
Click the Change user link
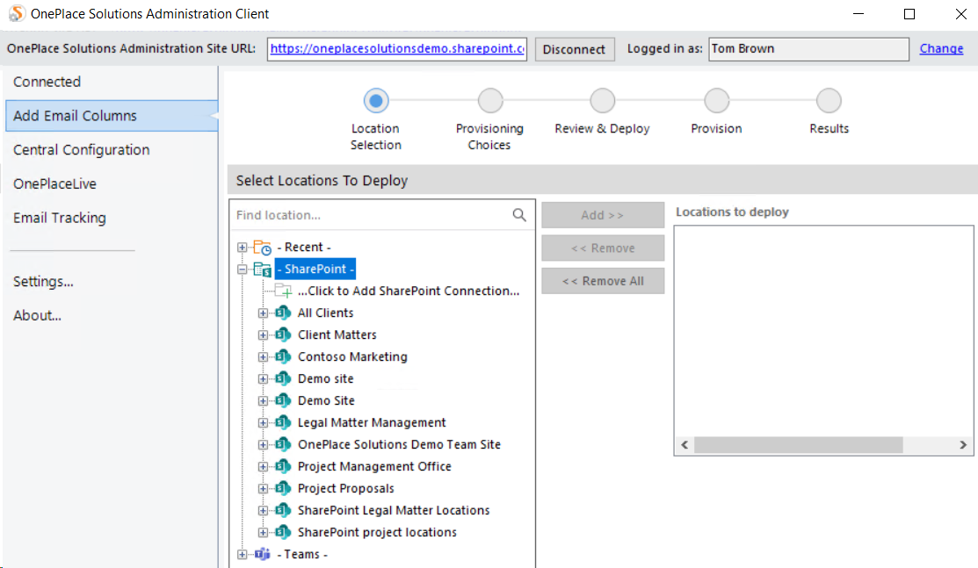click(941, 48)
